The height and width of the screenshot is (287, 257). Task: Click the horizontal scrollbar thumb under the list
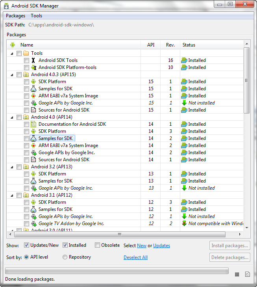[120, 234]
